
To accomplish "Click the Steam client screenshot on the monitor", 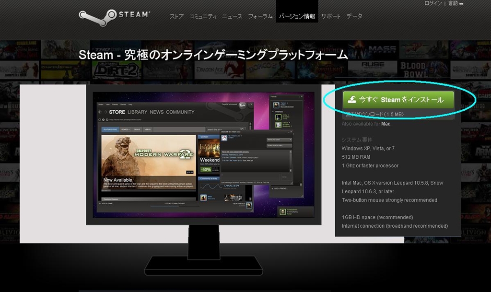I will pos(204,155).
